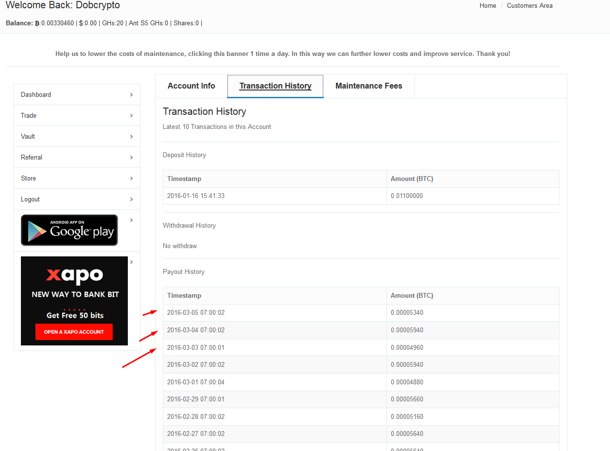Image resolution: width=610 pixels, height=451 pixels.
Task: Click the Customers Area breadcrumb
Action: 529,6
